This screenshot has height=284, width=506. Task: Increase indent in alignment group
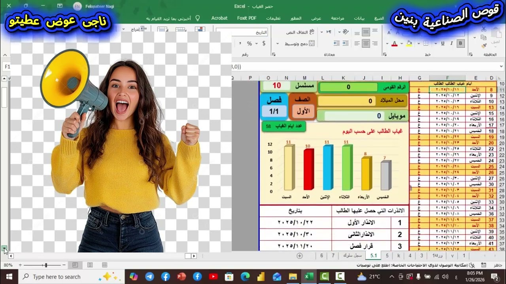337,43
